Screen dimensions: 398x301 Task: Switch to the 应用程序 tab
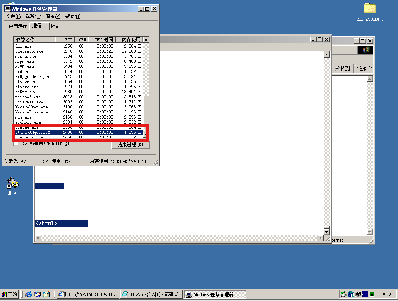click(x=18, y=27)
